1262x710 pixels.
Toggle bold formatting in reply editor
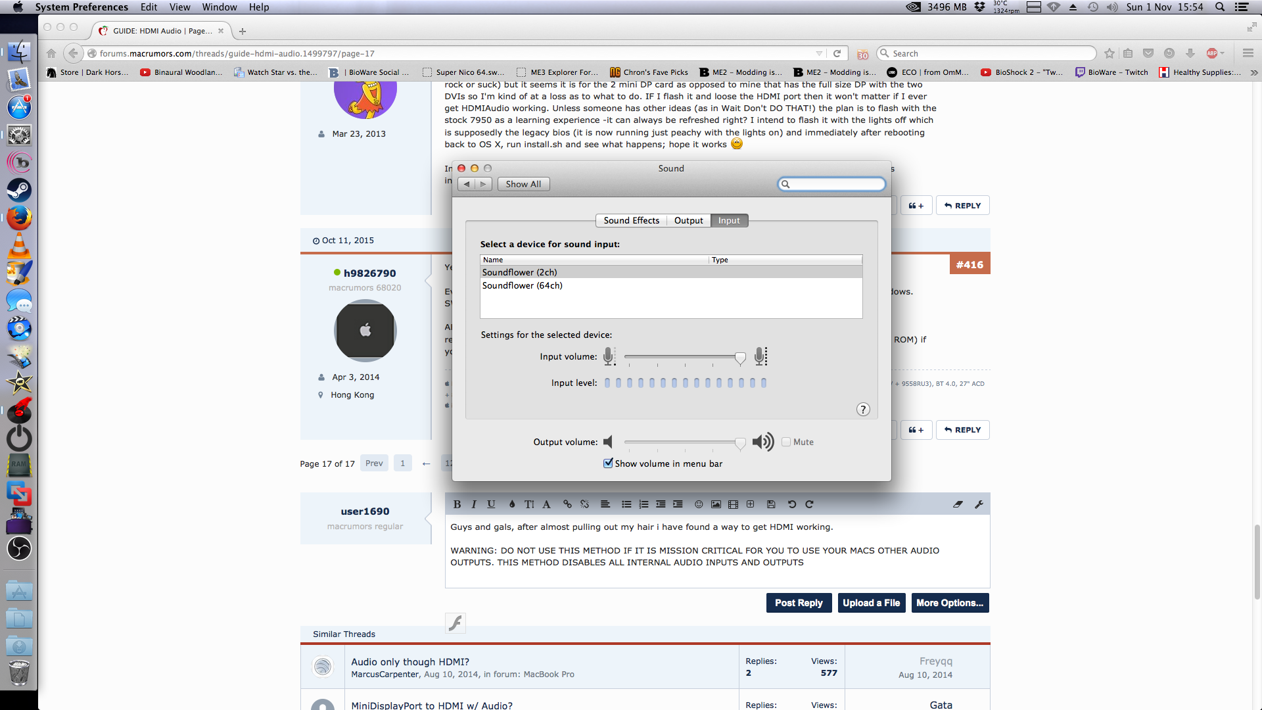pos(457,504)
